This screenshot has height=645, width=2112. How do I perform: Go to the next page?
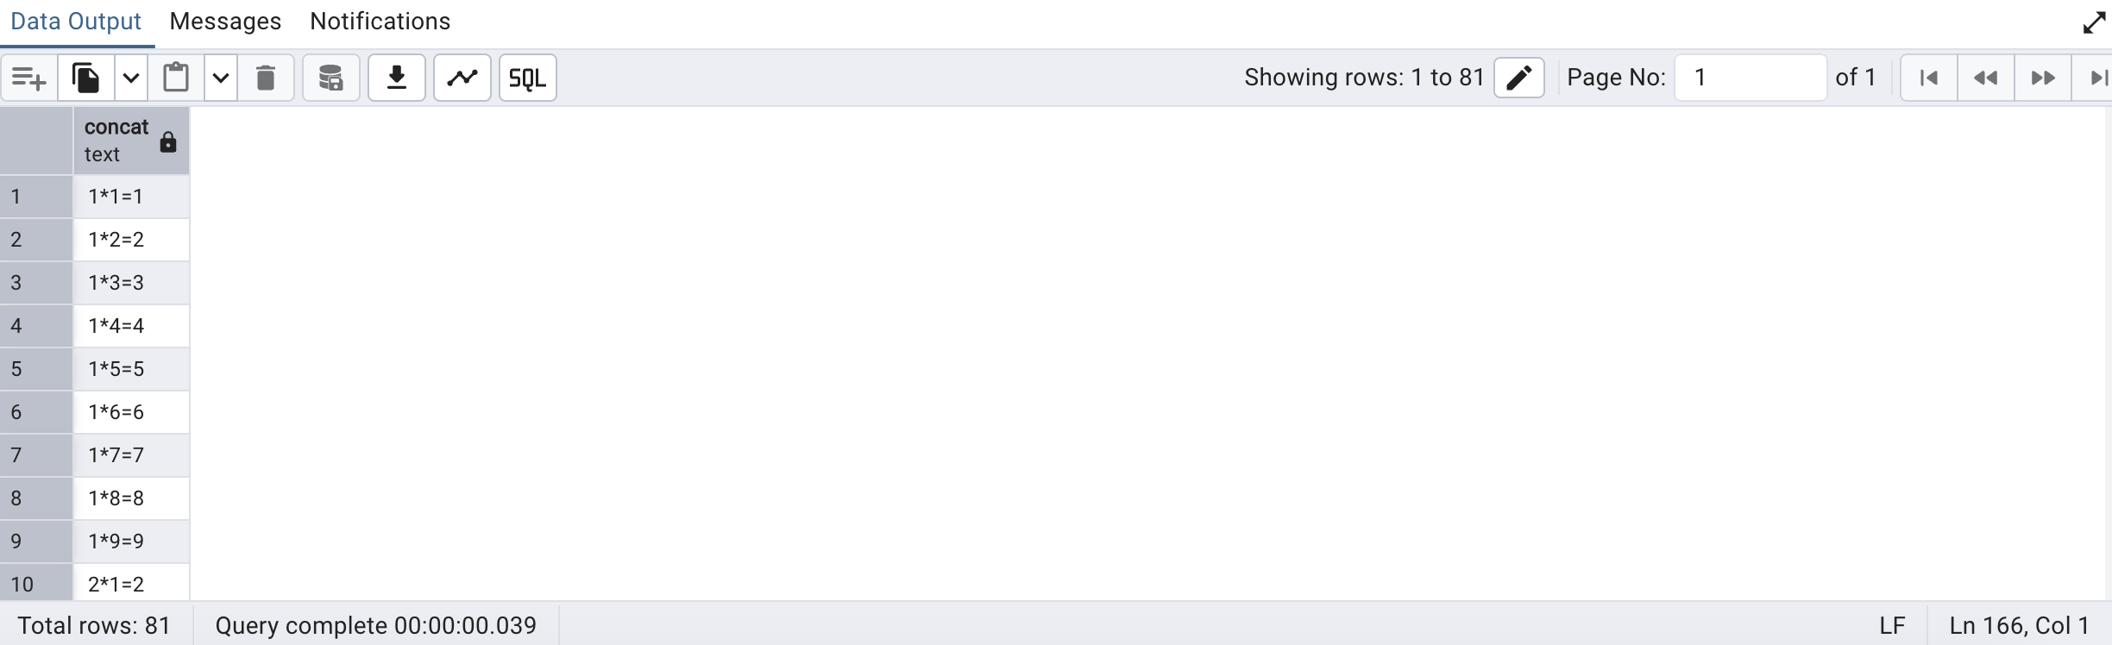2043,78
